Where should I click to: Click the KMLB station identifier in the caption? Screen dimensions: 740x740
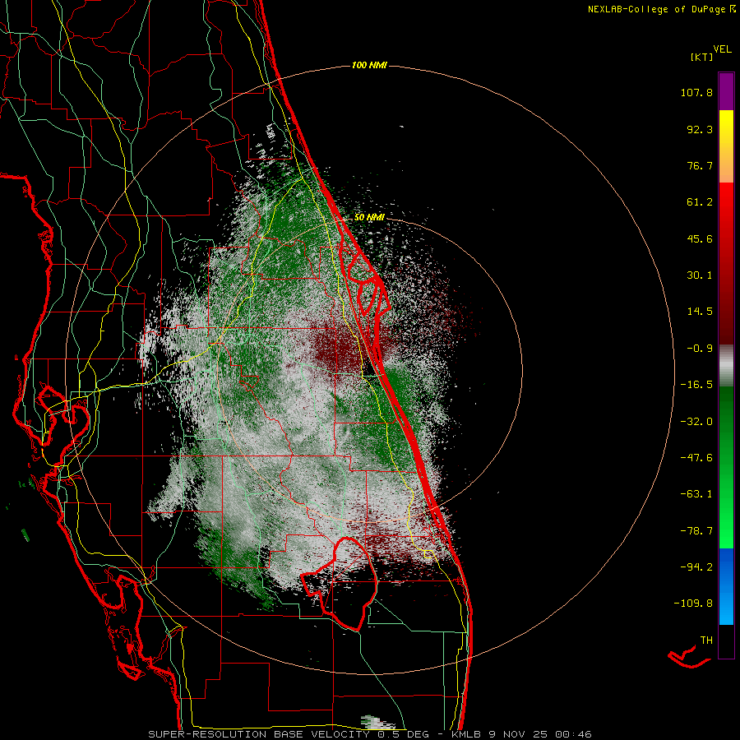point(468,734)
